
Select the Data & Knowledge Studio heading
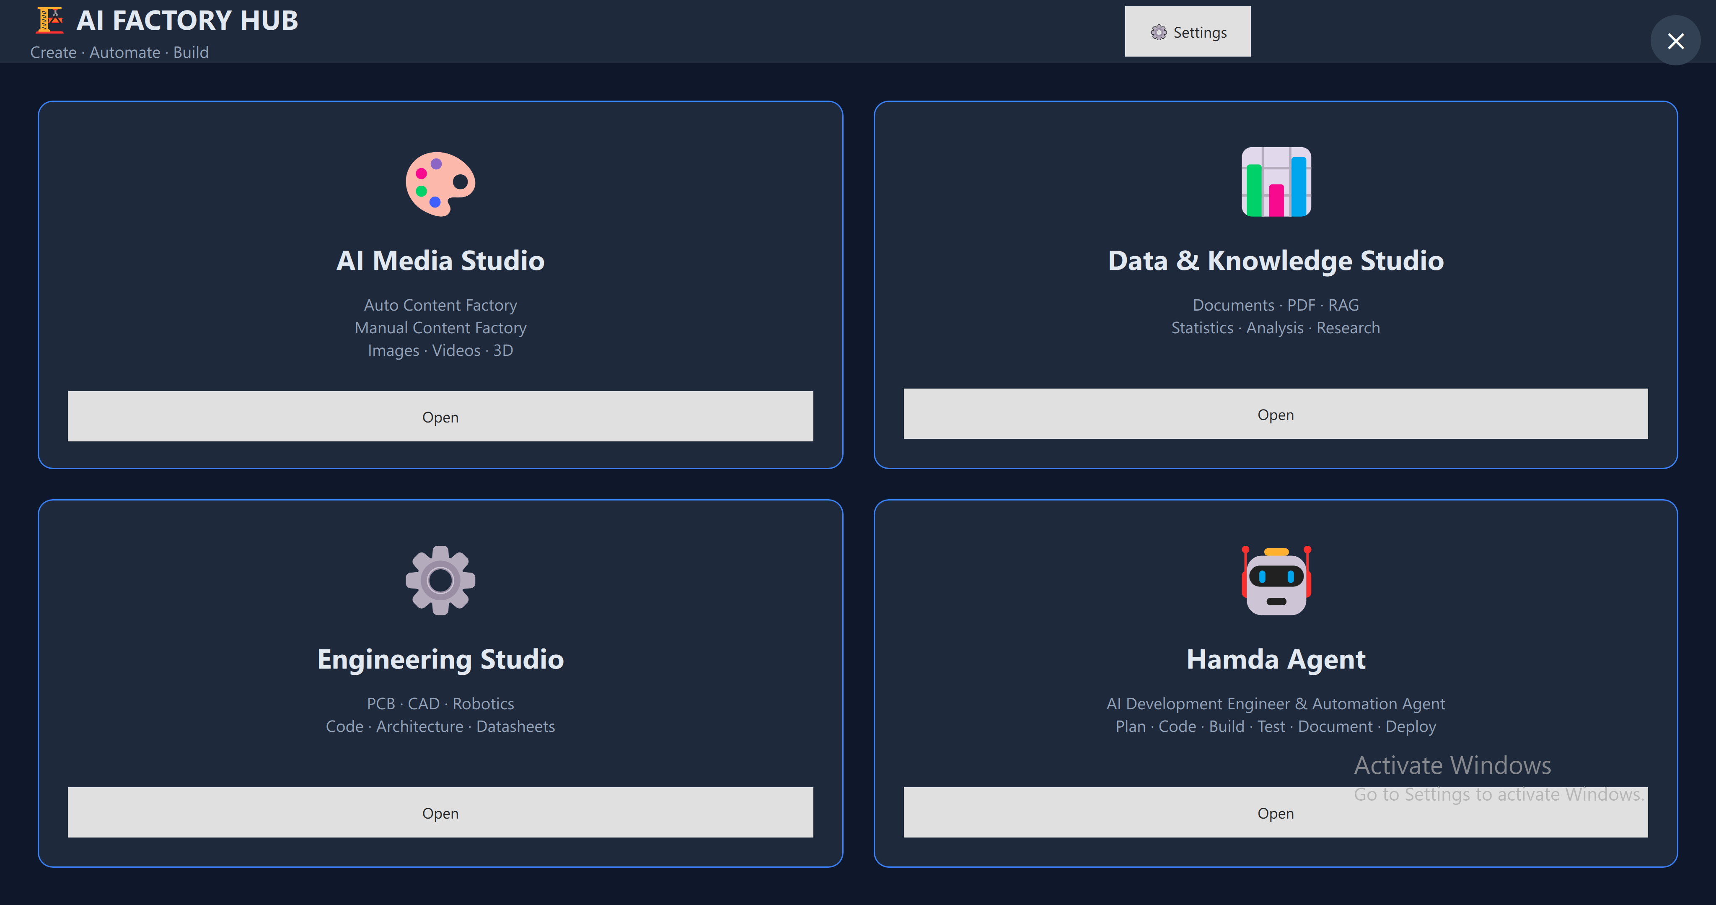tap(1276, 261)
